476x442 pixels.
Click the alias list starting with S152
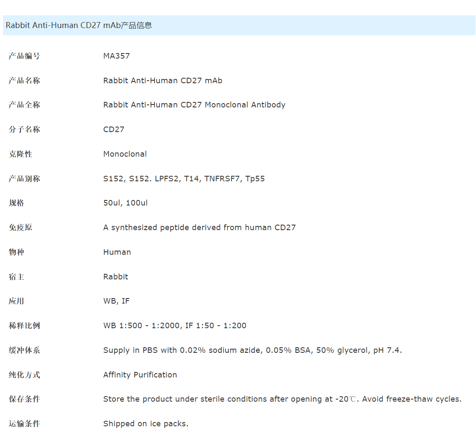[x=184, y=179]
